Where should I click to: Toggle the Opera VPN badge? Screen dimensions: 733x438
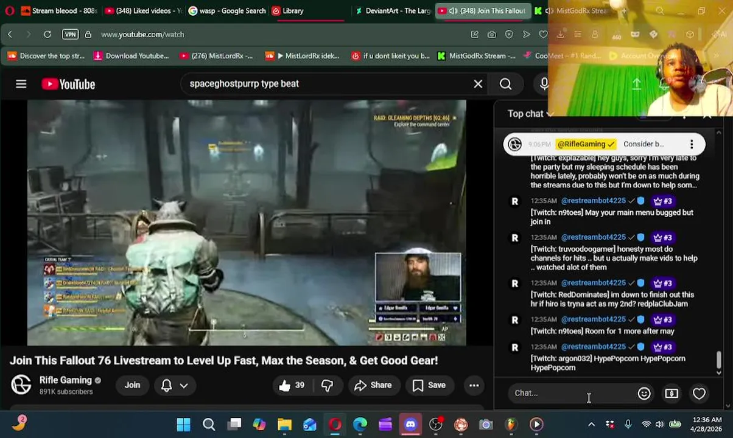pyautogui.click(x=70, y=35)
